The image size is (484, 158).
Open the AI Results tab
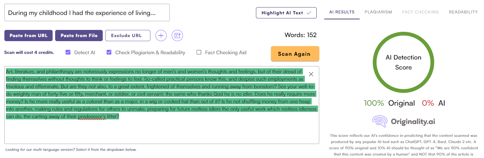click(x=342, y=12)
